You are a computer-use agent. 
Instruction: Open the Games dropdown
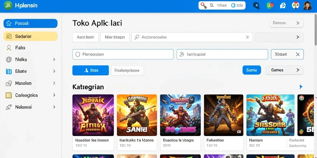(x=284, y=70)
